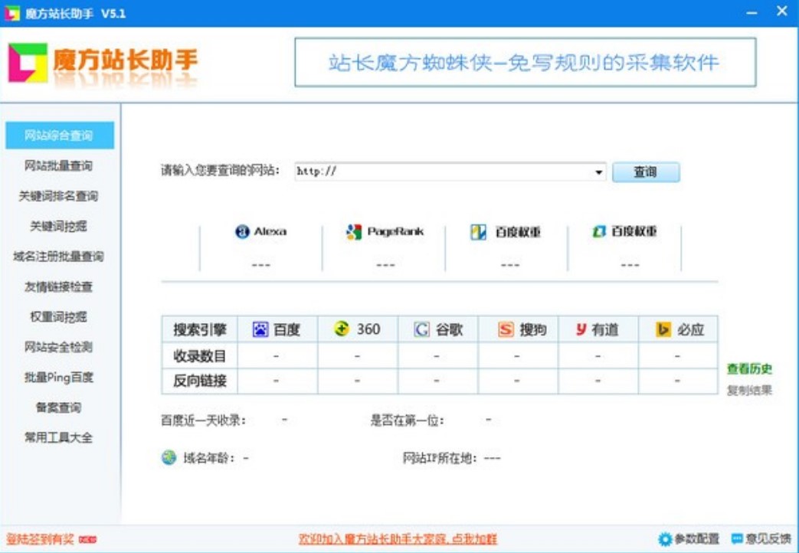Click the 是否在第一位 label
The height and width of the screenshot is (553, 799).
pos(407,421)
